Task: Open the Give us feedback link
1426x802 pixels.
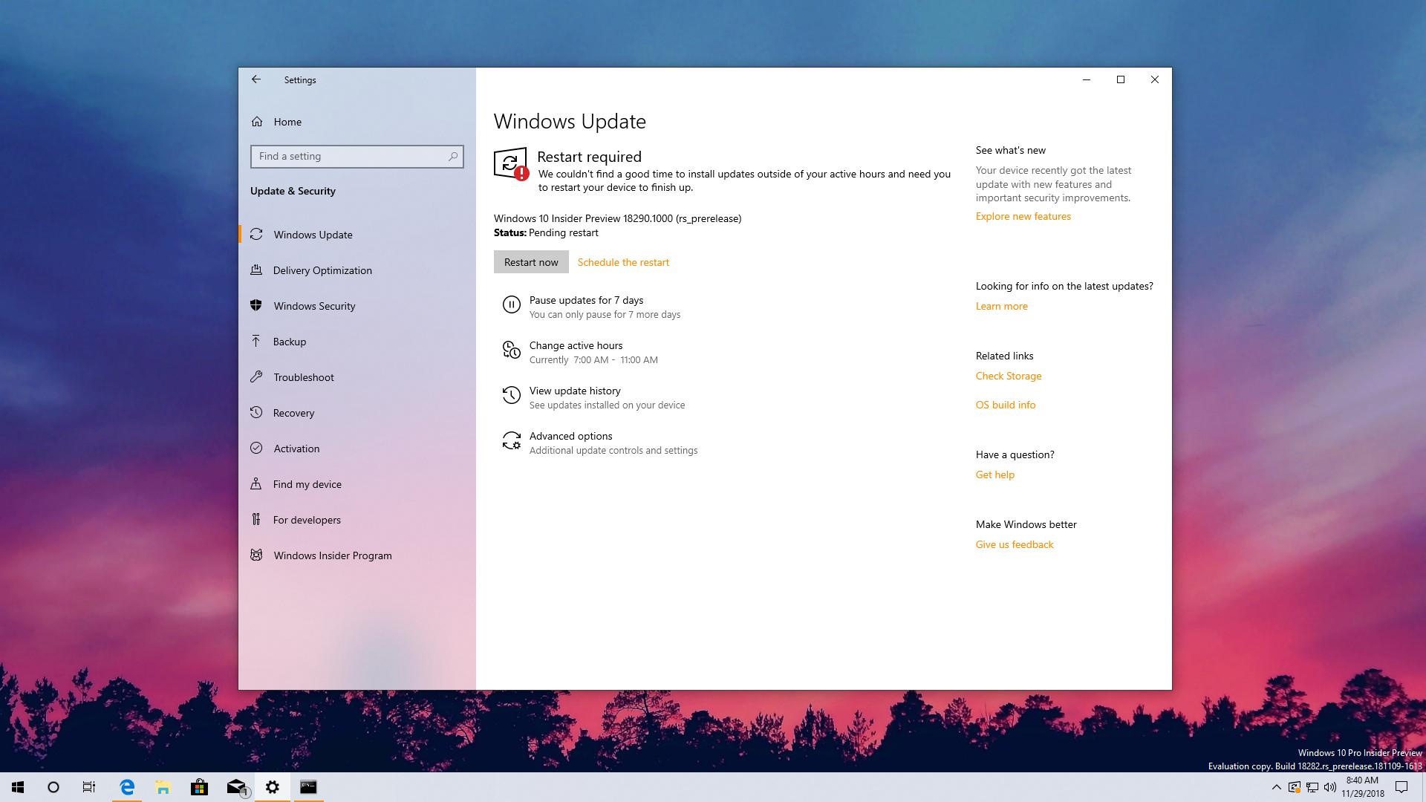Action: (x=1014, y=544)
